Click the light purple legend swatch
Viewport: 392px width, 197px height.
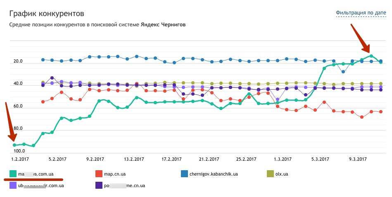click(13, 185)
